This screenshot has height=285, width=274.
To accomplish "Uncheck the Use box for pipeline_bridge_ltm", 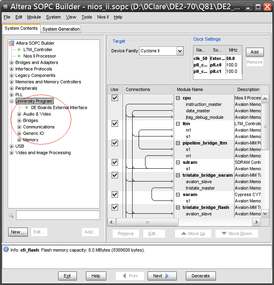I will coord(114,143).
